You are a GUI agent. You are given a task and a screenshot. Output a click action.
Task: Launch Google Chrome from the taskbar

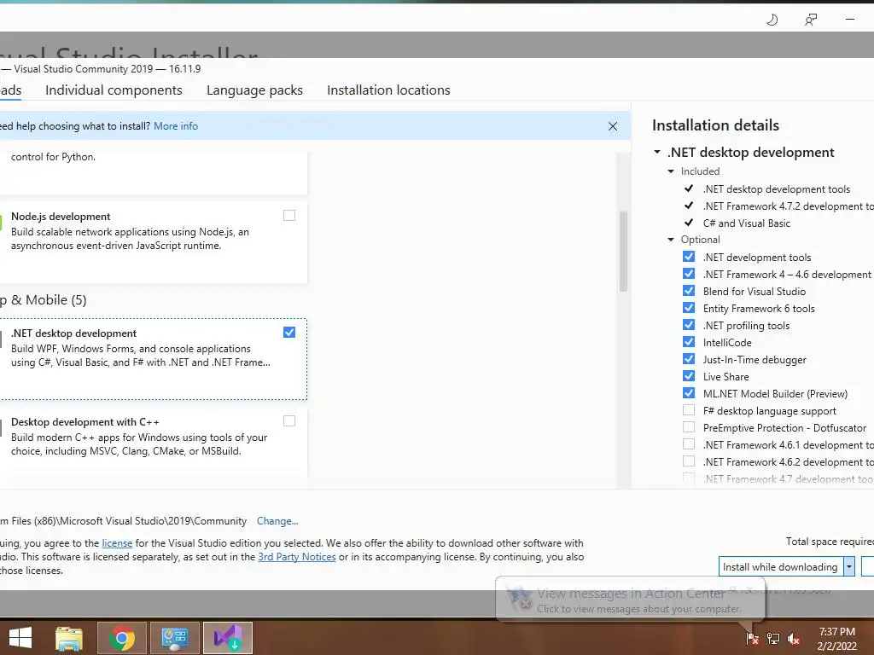(122, 638)
